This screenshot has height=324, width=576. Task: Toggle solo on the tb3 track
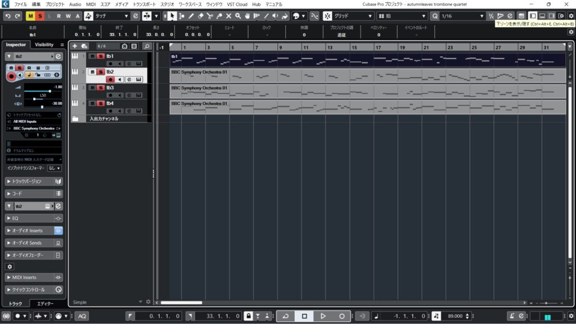[101, 88]
